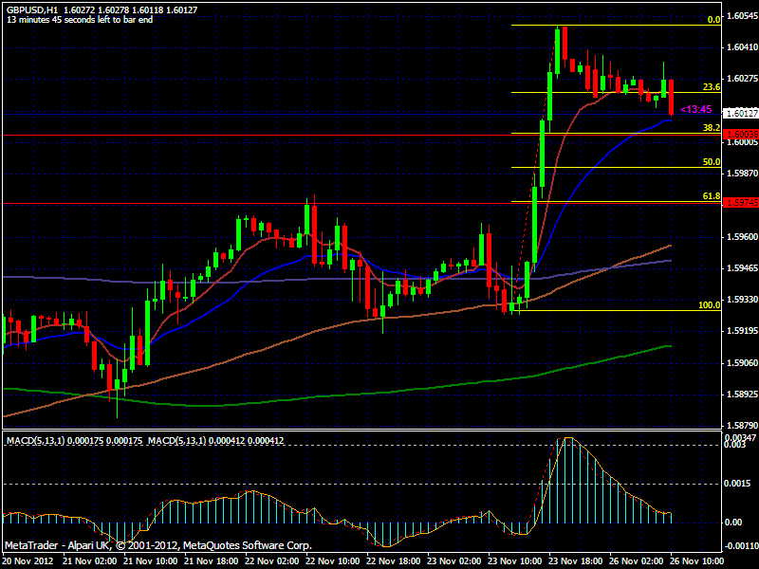Click the current price label 1.60127
This screenshot has height=569, width=759.
pyautogui.click(x=741, y=113)
